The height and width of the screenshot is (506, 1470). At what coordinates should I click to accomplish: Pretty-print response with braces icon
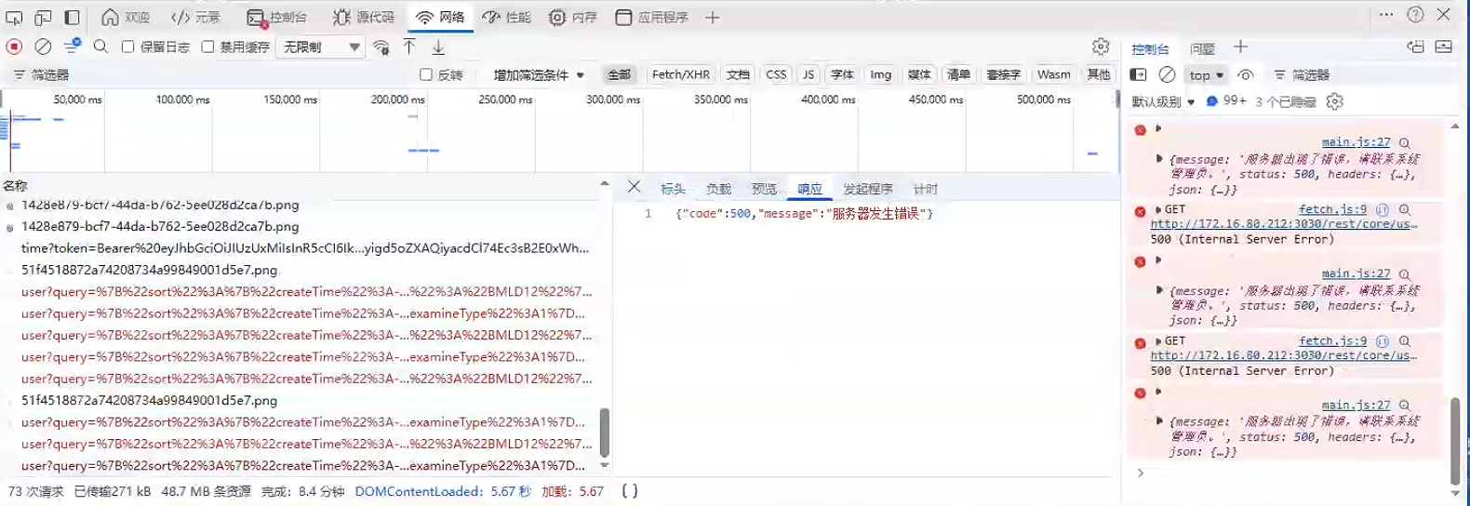630,491
